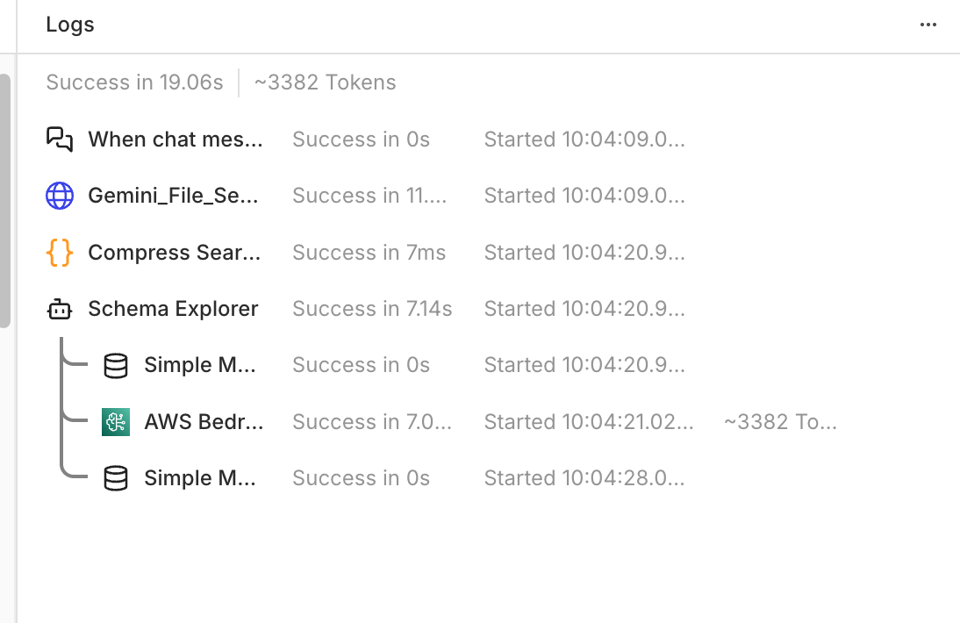960x623 pixels.
Task: Click the last Simple Memory database icon
Action: point(116,478)
